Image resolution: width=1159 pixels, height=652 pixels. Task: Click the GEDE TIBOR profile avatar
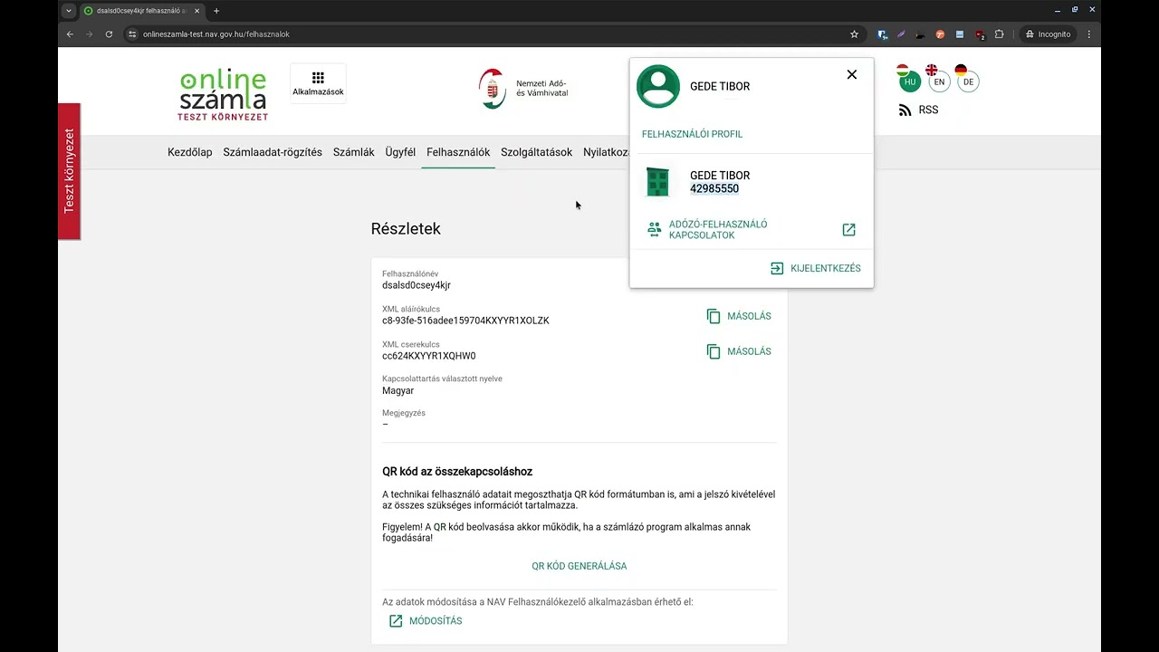click(x=658, y=86)
